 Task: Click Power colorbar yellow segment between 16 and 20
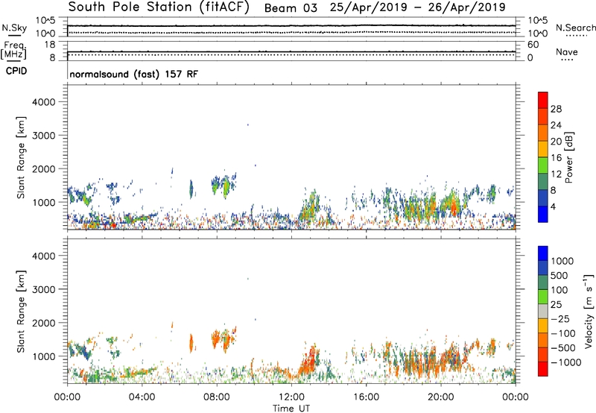[x=543, y=149]
